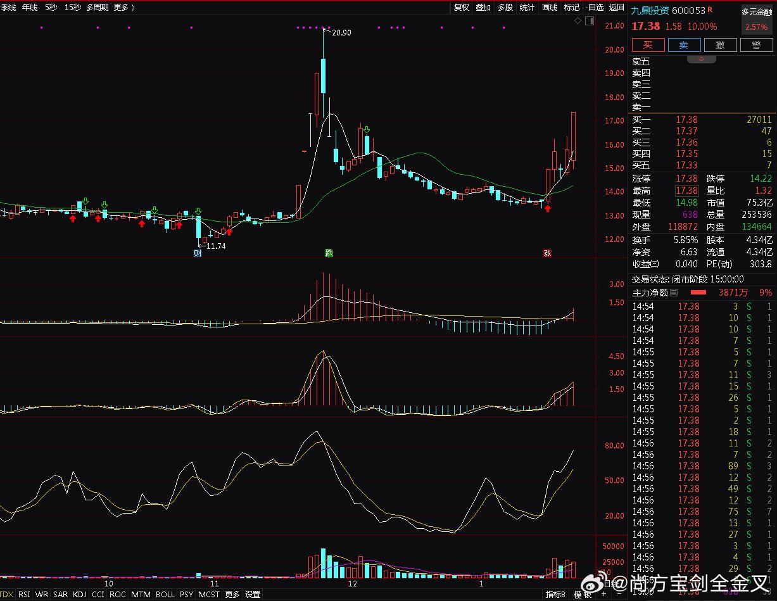777x601 pixels.
Task: Zoom out using the "−" icon at bottom
Action: click(619, 594)
